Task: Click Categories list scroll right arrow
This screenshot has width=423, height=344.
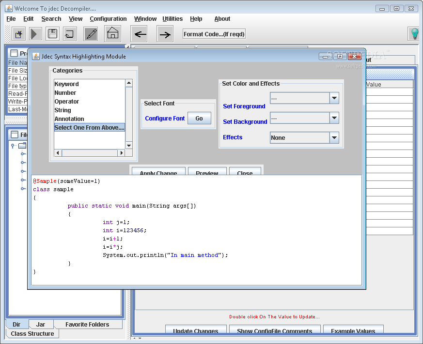Action: (x=122, y=153)
